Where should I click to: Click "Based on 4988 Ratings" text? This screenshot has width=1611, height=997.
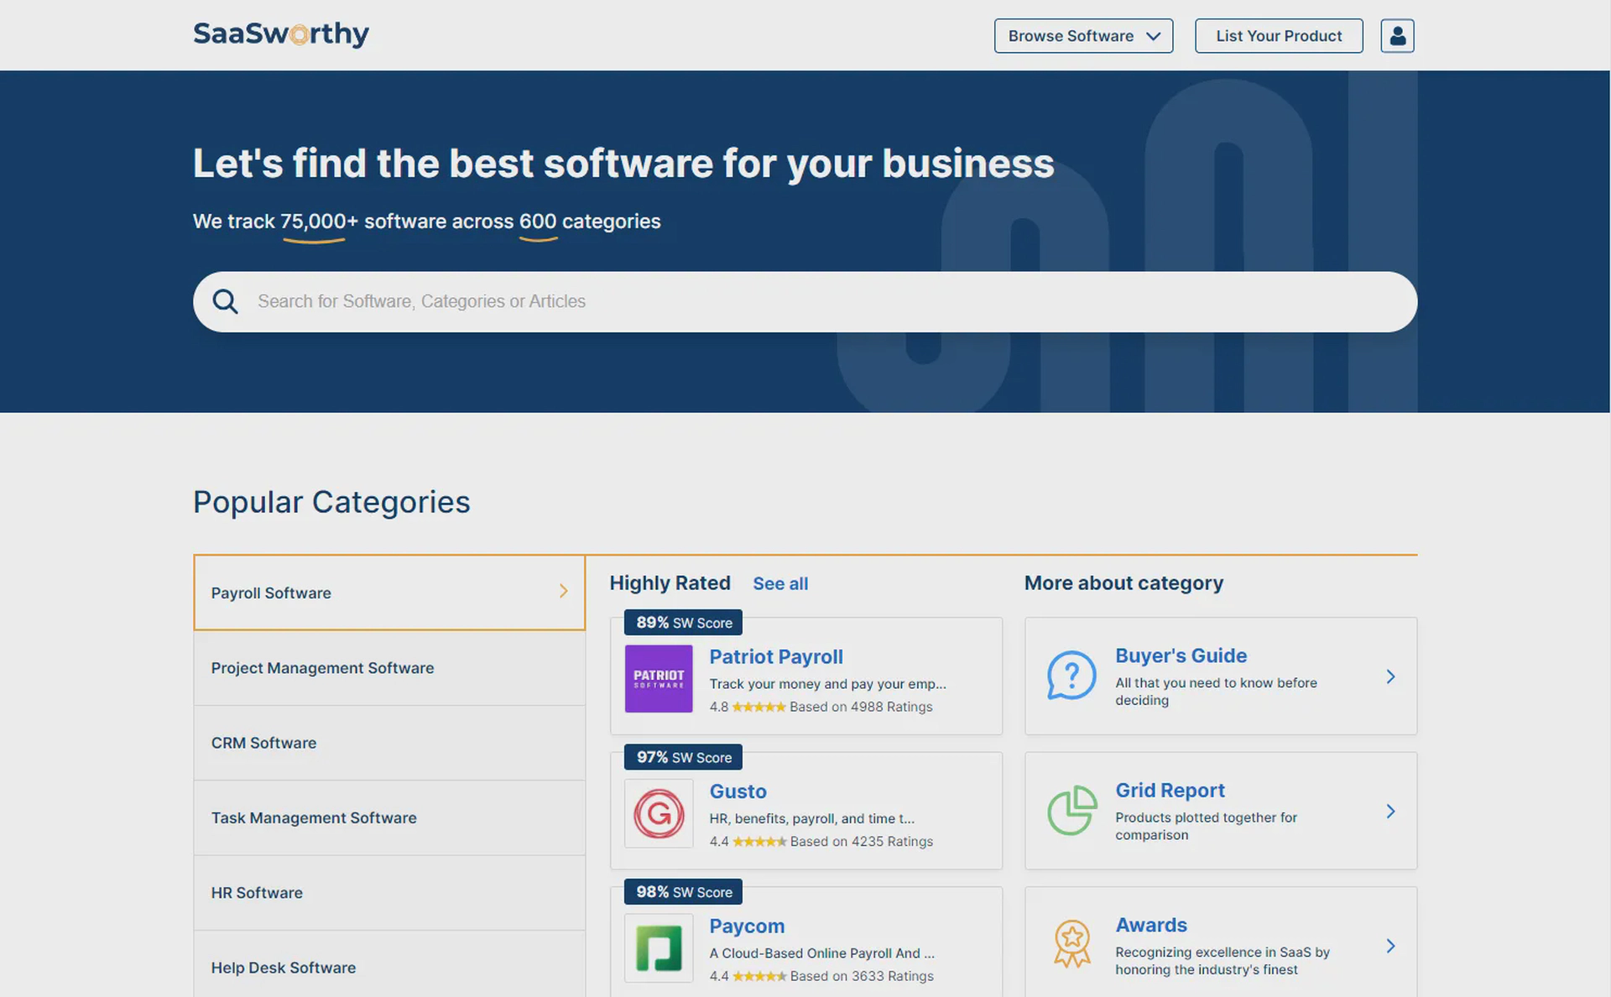tap(861, 707)
